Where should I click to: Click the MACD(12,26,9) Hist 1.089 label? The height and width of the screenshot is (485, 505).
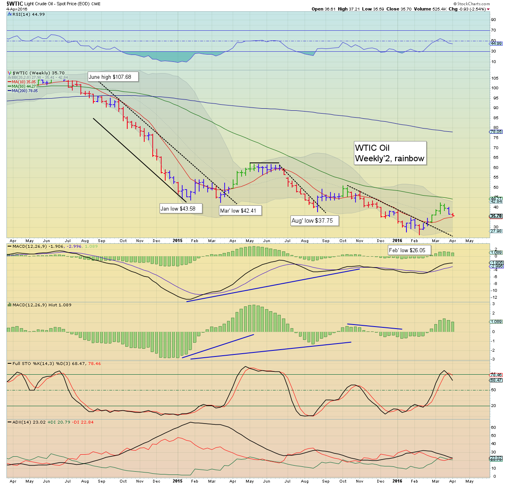(x=42, y=305)
